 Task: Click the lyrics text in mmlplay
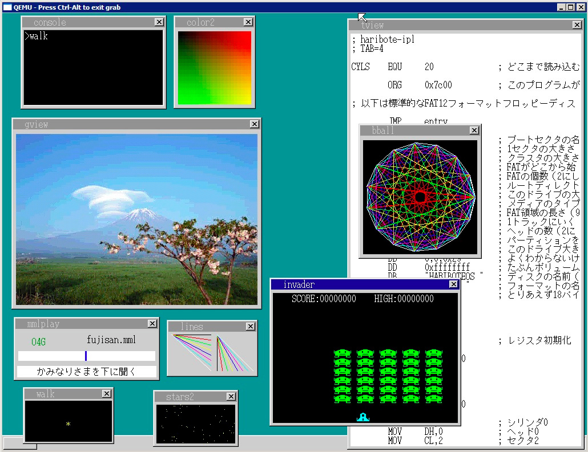[x=86, y=371]
